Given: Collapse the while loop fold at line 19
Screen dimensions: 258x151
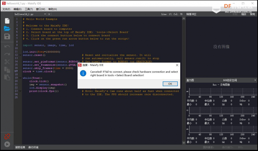Looking at the screenshot, I should [20, 78].
